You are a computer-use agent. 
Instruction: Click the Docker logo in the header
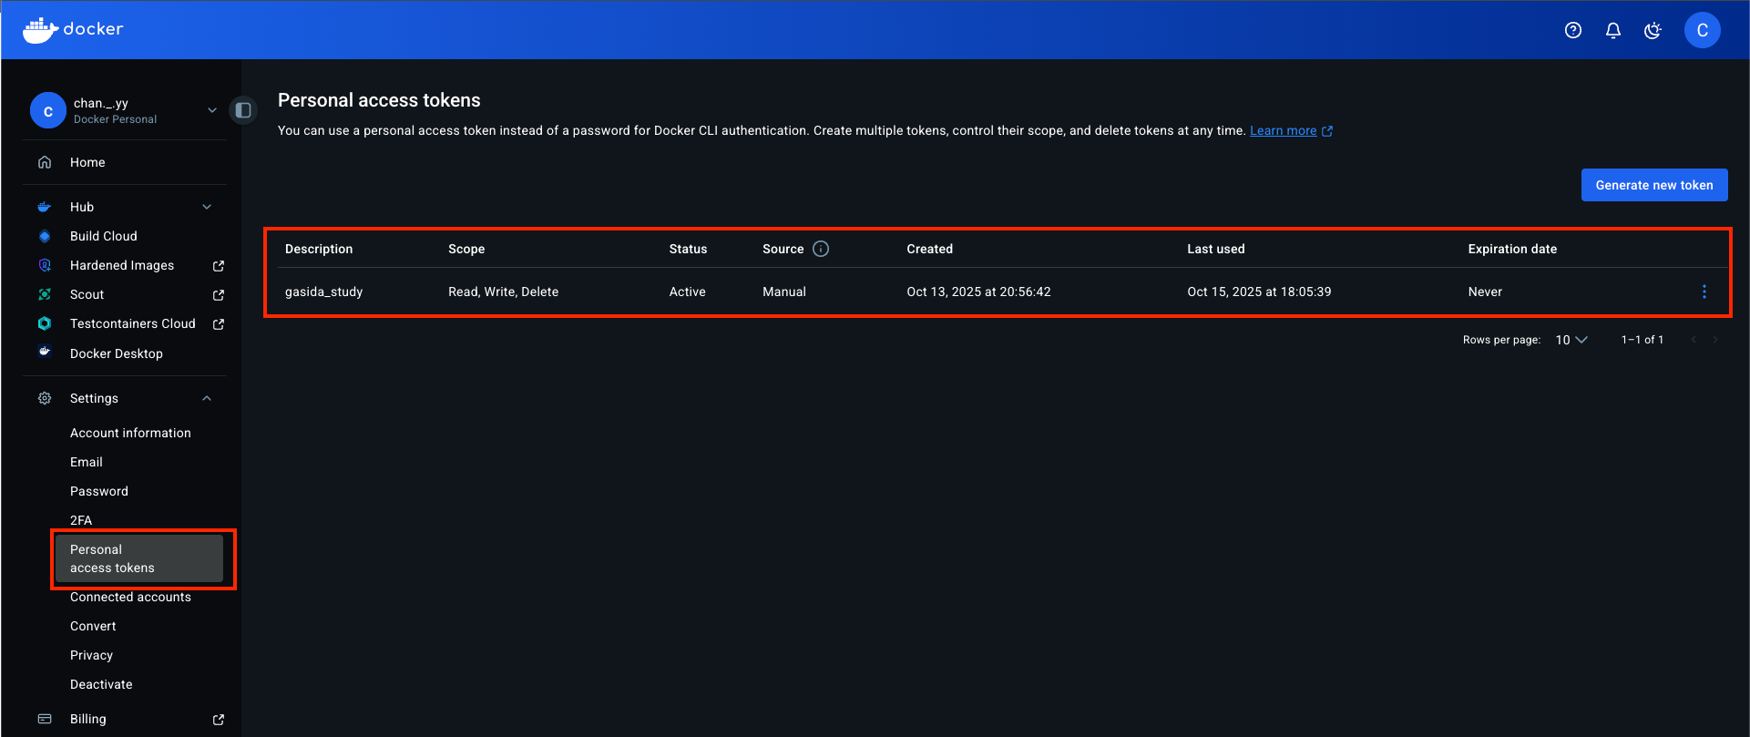pyautogui.click(x=73, y=29)
